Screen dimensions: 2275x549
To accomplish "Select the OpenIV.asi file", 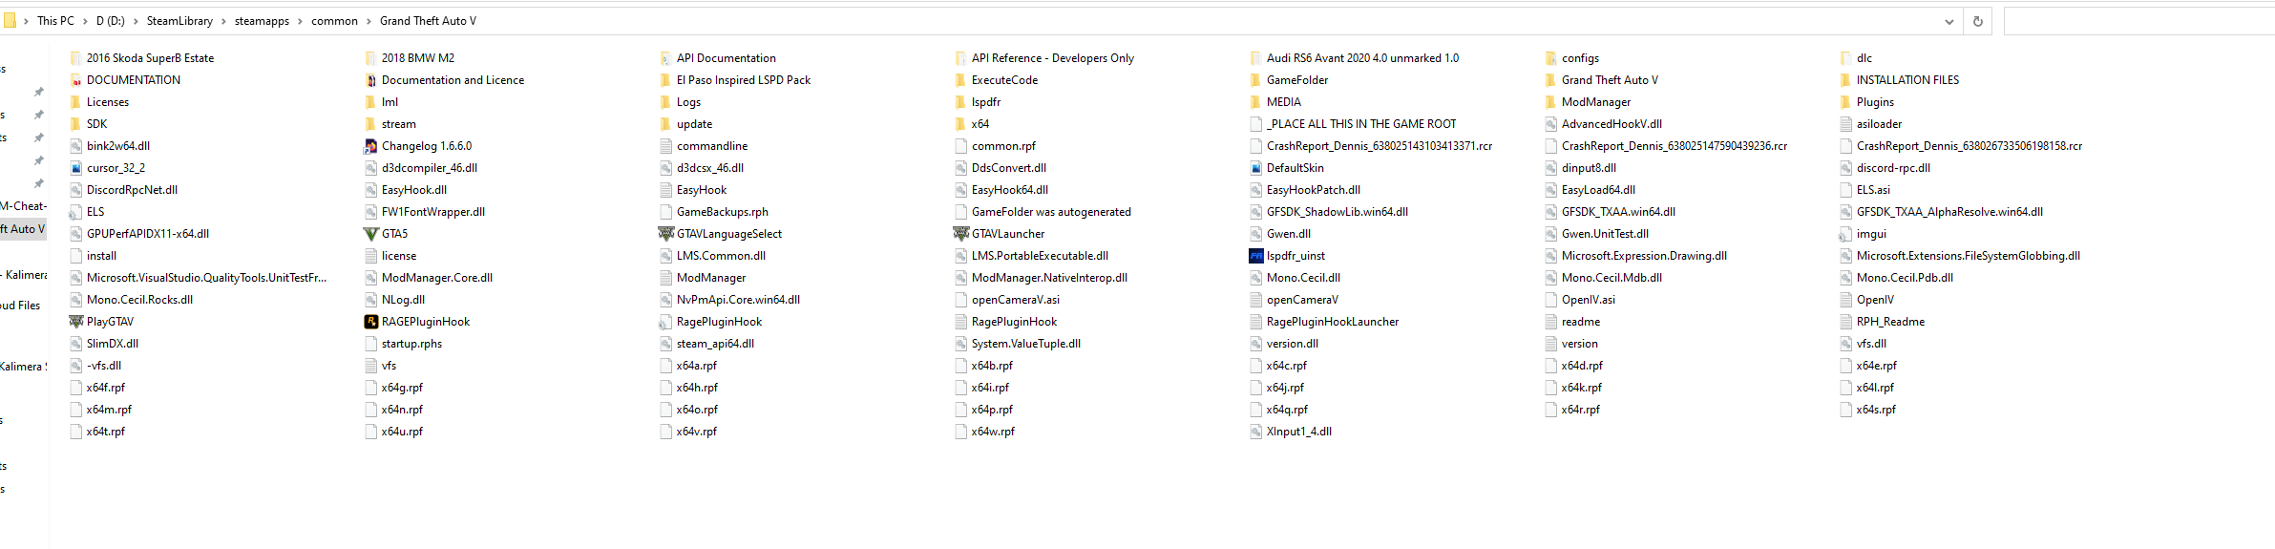I will [x=1580, y=300].
